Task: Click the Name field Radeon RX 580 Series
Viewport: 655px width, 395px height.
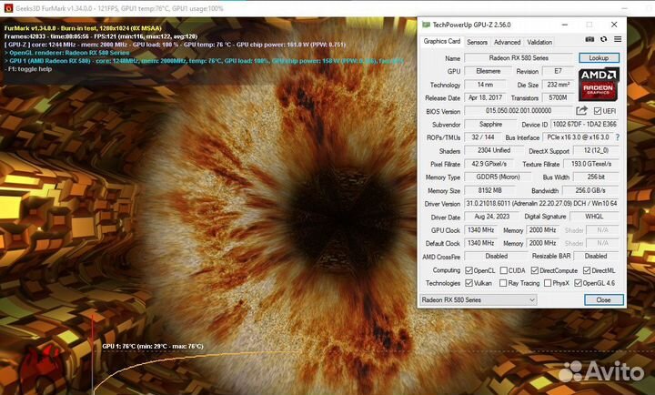Action: point(519,57)
